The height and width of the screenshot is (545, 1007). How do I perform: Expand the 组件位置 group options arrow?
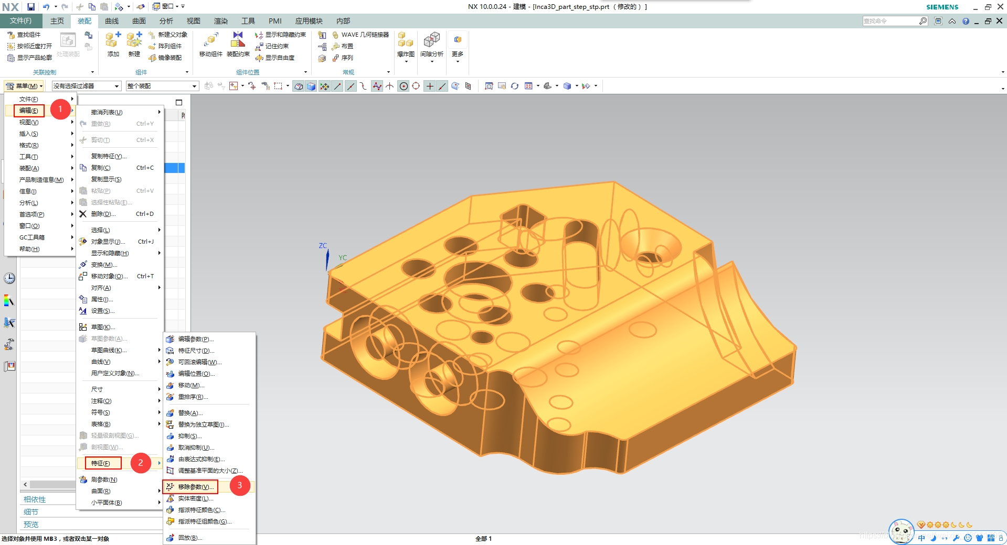(305, 72)
